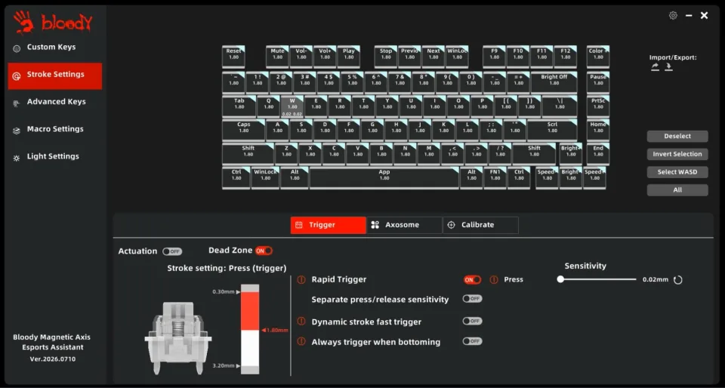
Task: Select the Color+ key
Action: pos(598,57)
